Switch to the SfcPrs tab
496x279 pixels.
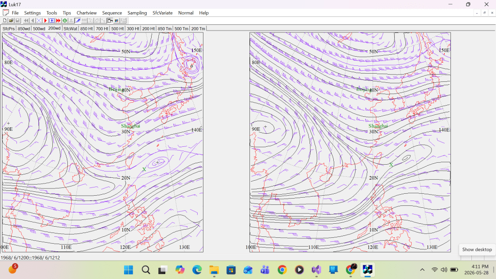pyautogui.click(x=9, y=29)
